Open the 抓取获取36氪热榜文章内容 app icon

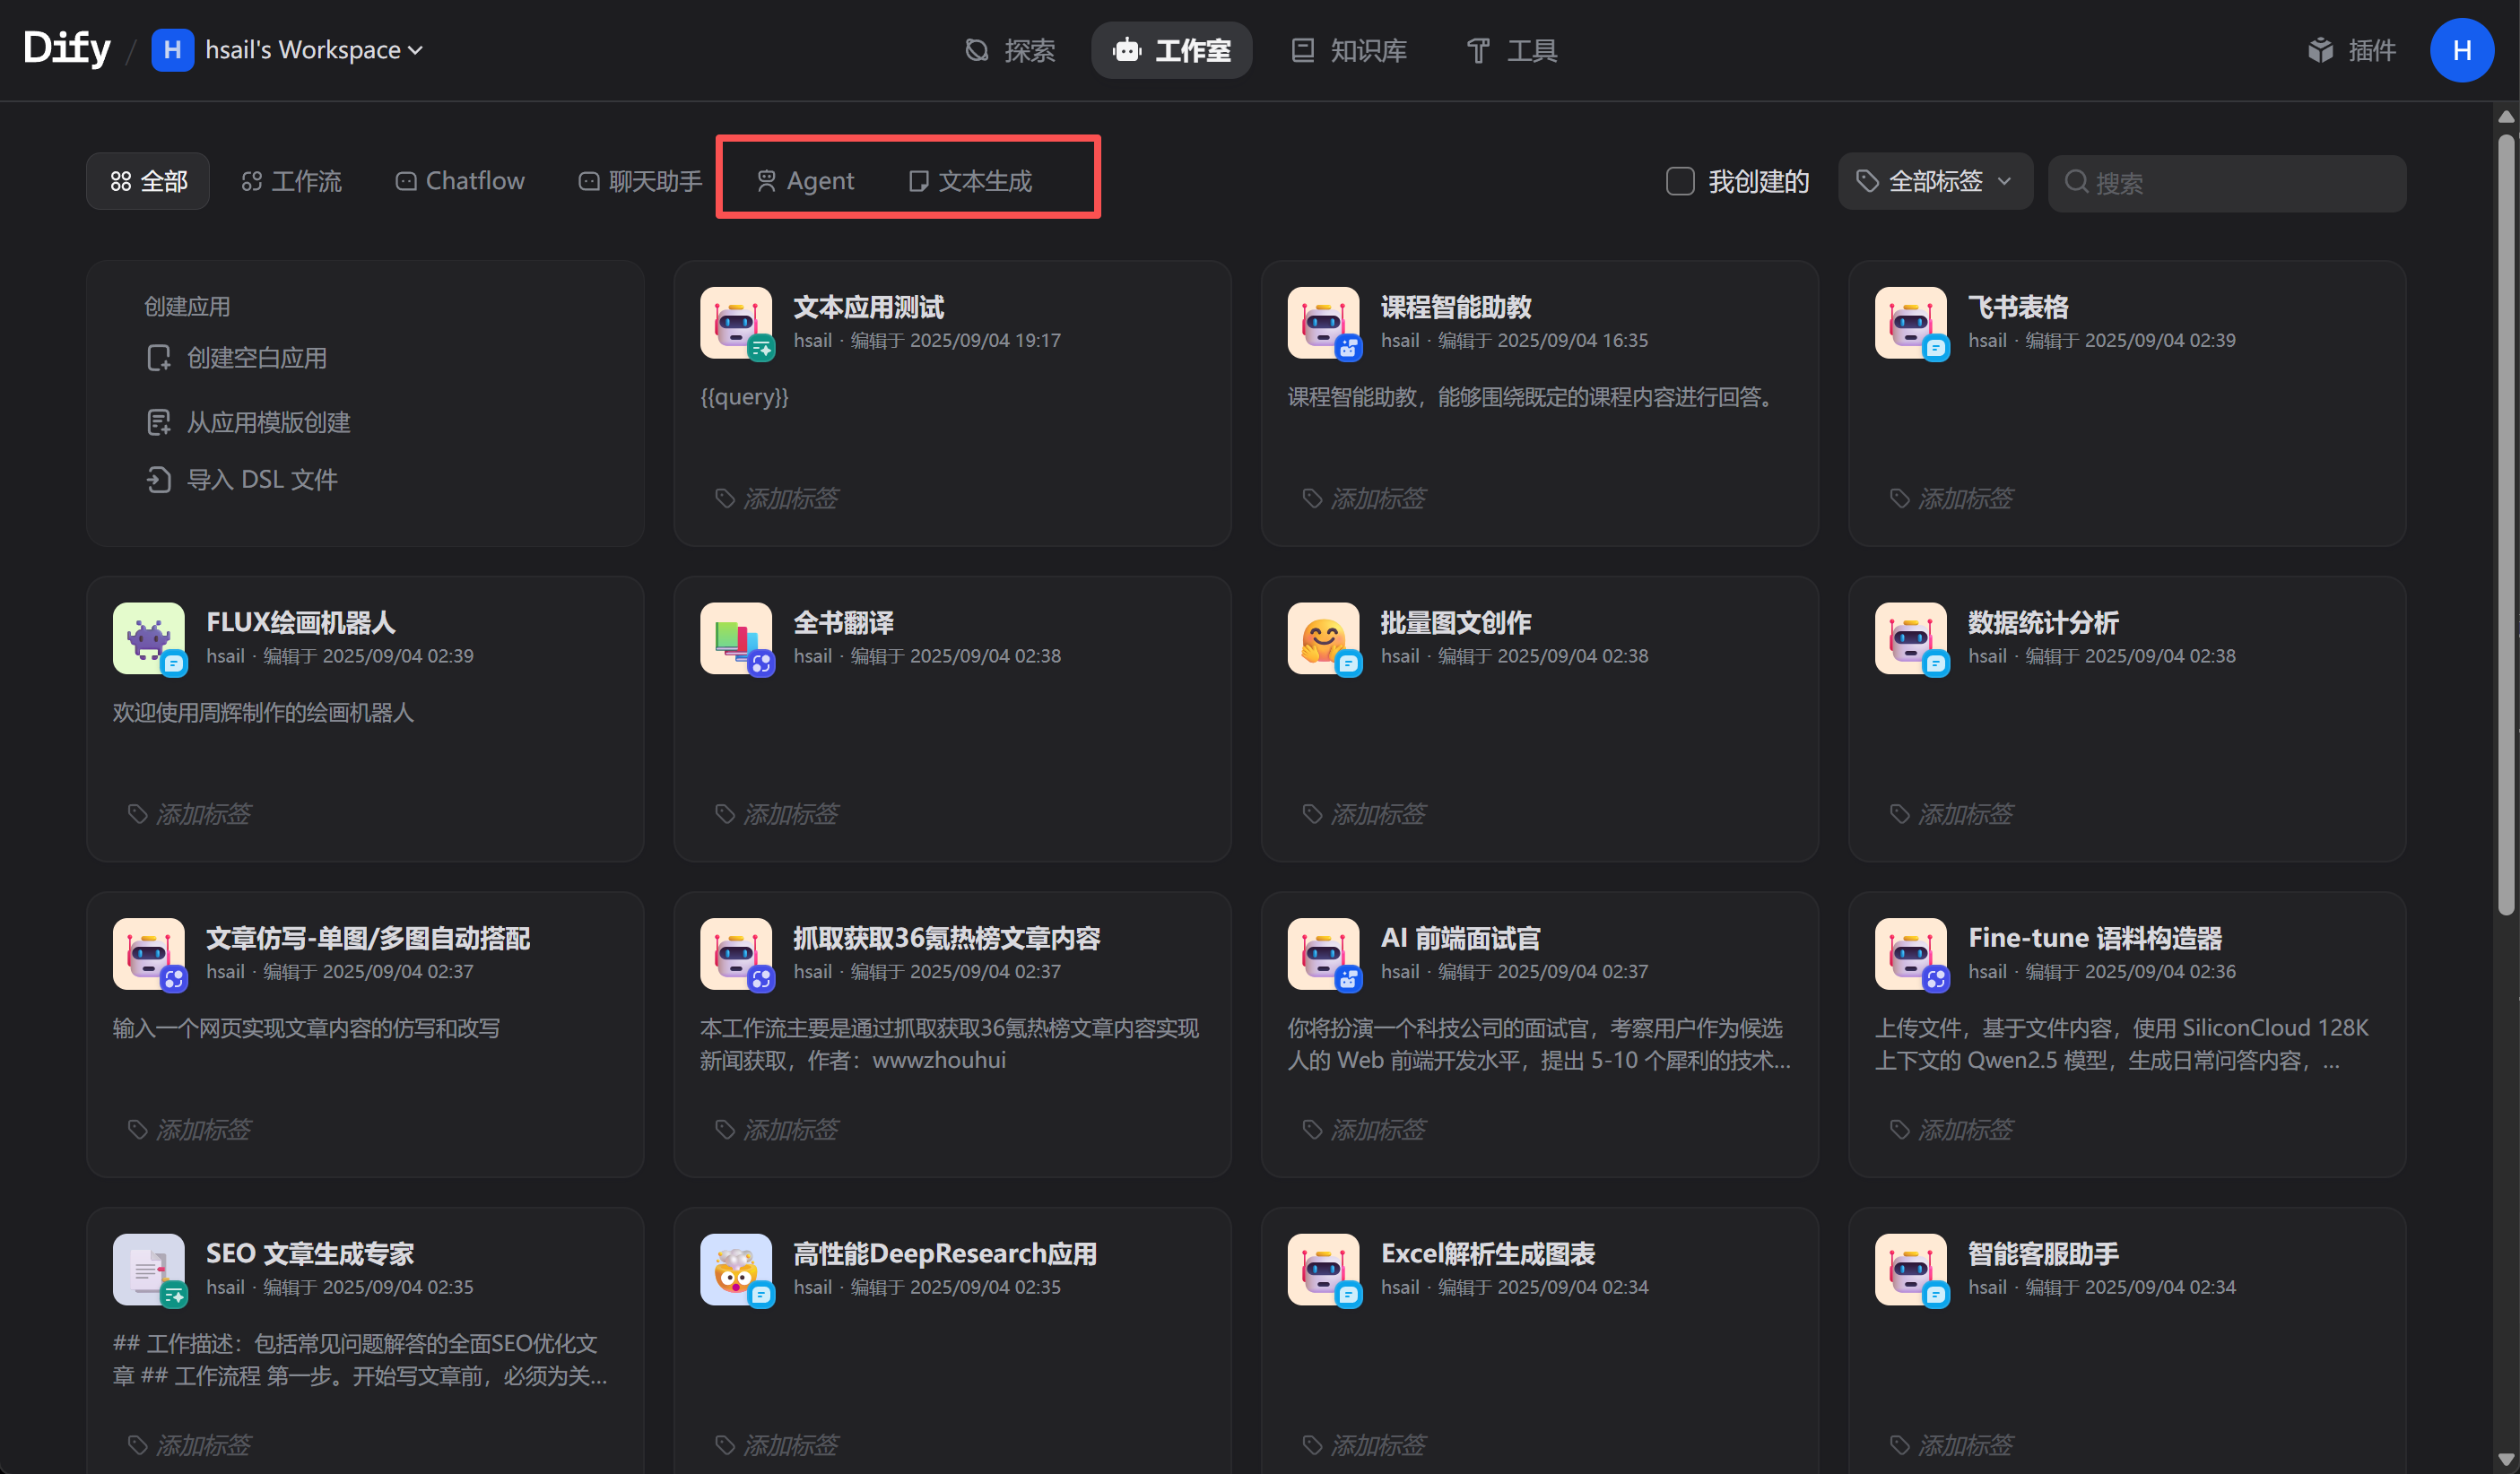[736, 954]
